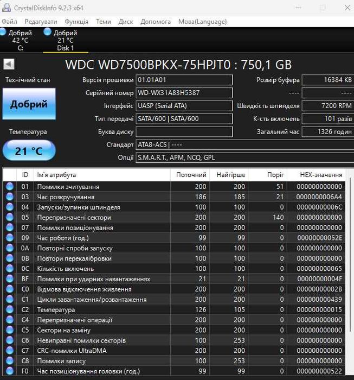Image resolution: width=354 pixels, height=380 pixels.
Task: Click the interface field UASP (Serial ATA)
Action: click(184, 106)
